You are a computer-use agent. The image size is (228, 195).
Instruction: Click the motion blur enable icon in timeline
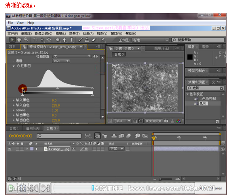[128, 136]
